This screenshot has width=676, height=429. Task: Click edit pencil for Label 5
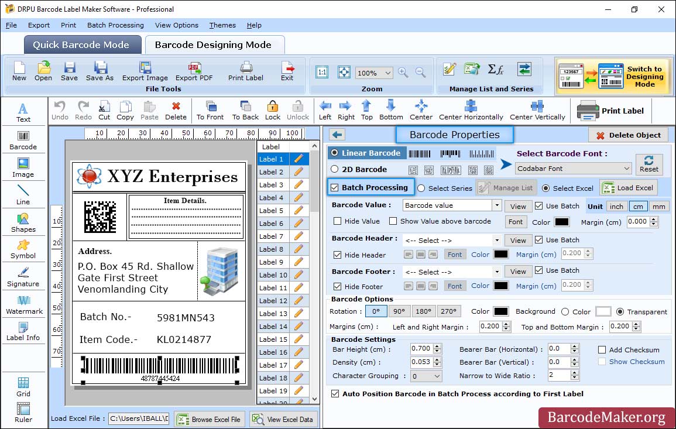(x=298, y=211)
